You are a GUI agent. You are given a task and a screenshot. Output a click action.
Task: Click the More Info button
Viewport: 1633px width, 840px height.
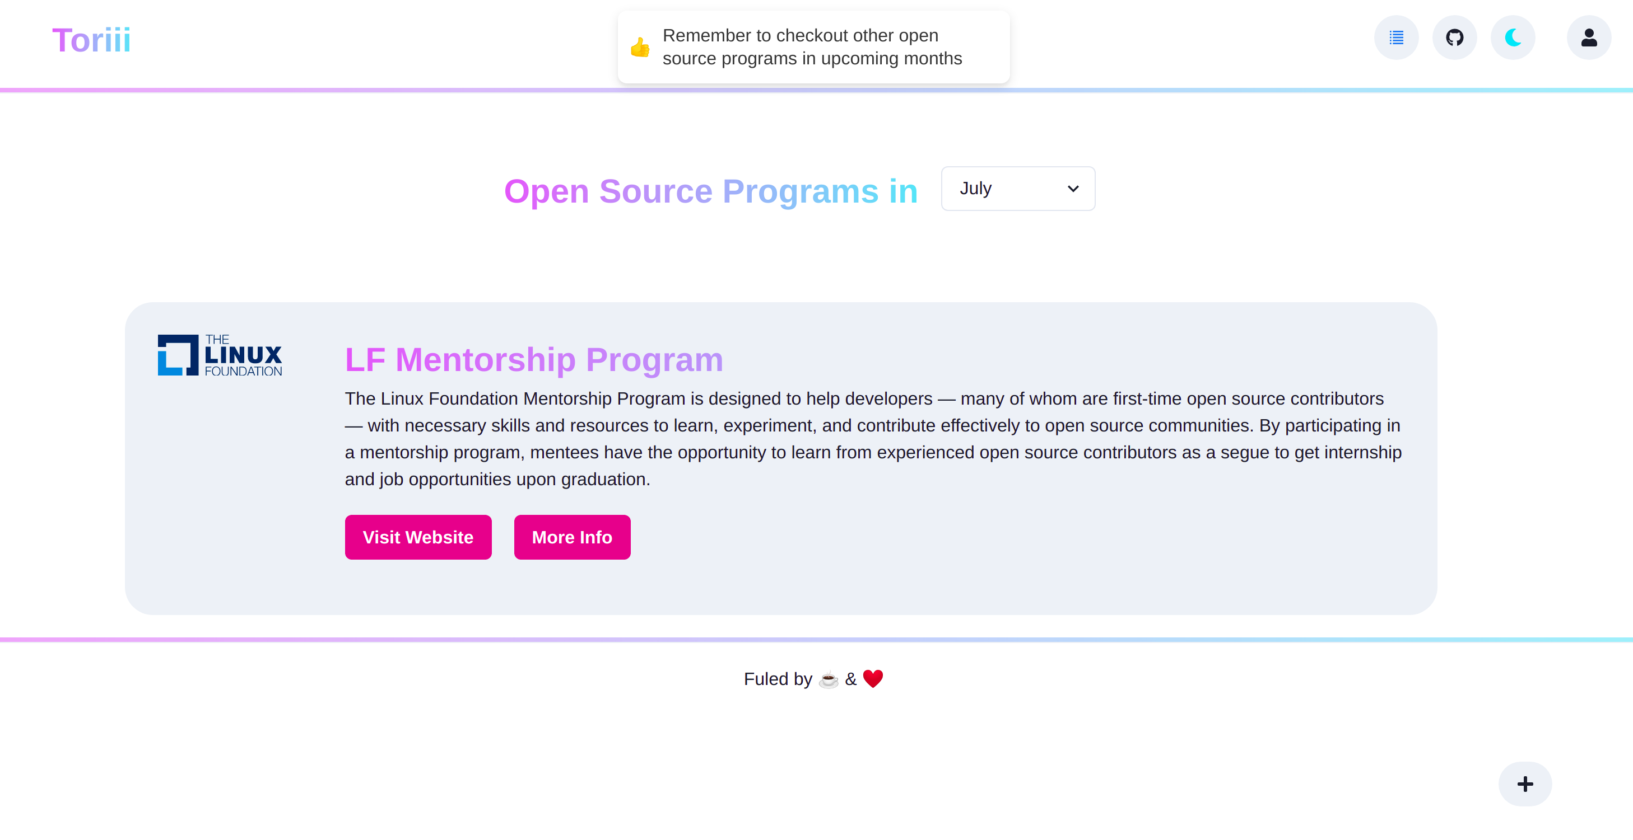(572, 537)
